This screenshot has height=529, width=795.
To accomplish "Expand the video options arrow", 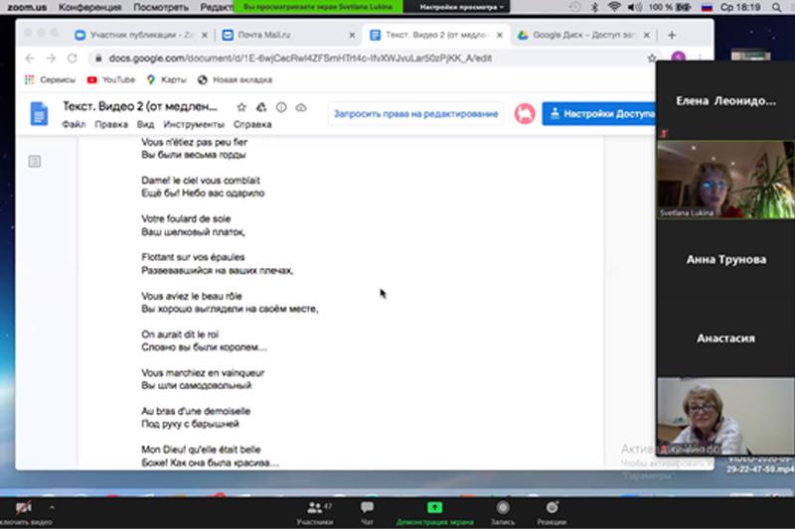I will 51,506.
